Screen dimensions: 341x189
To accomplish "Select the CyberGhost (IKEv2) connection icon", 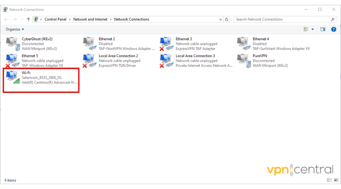I will point(13,44).
